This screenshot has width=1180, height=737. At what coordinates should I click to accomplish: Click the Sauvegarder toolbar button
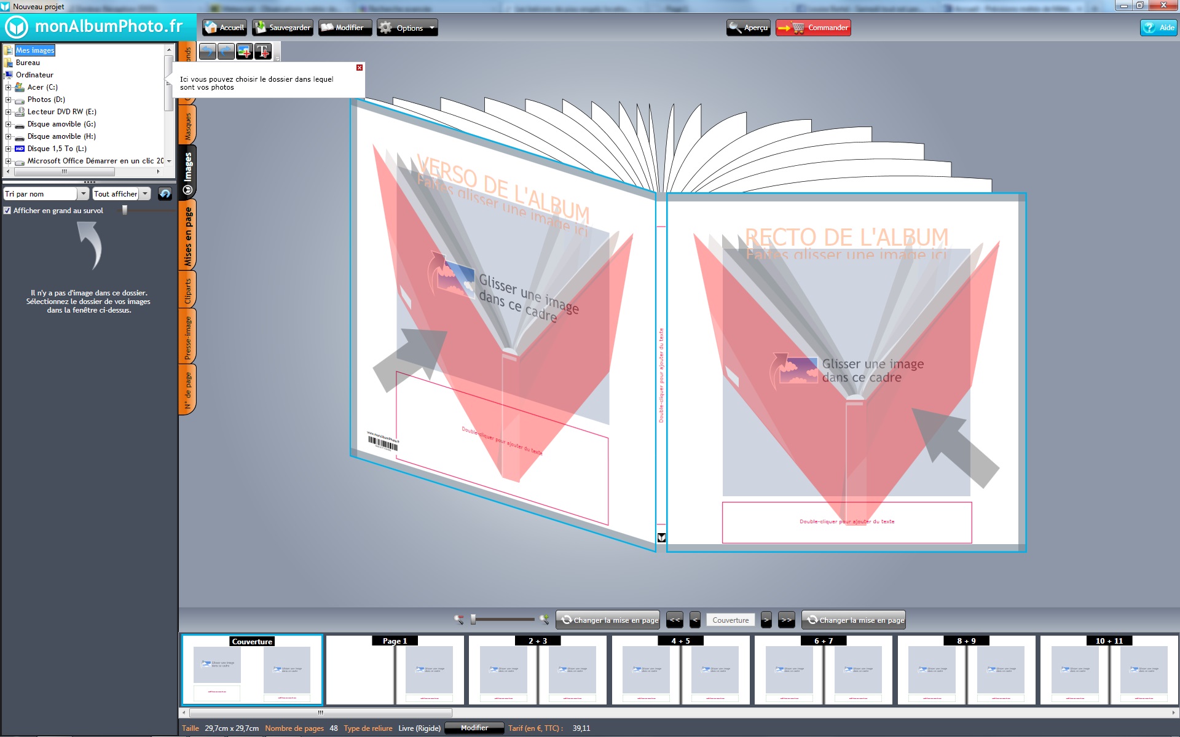coord(284,28)
